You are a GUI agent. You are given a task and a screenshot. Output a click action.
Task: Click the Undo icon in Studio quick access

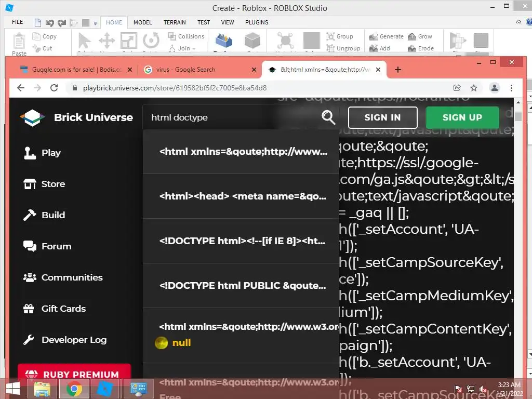click(49, 23)
